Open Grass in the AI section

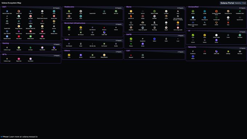[x=193, y=35]
